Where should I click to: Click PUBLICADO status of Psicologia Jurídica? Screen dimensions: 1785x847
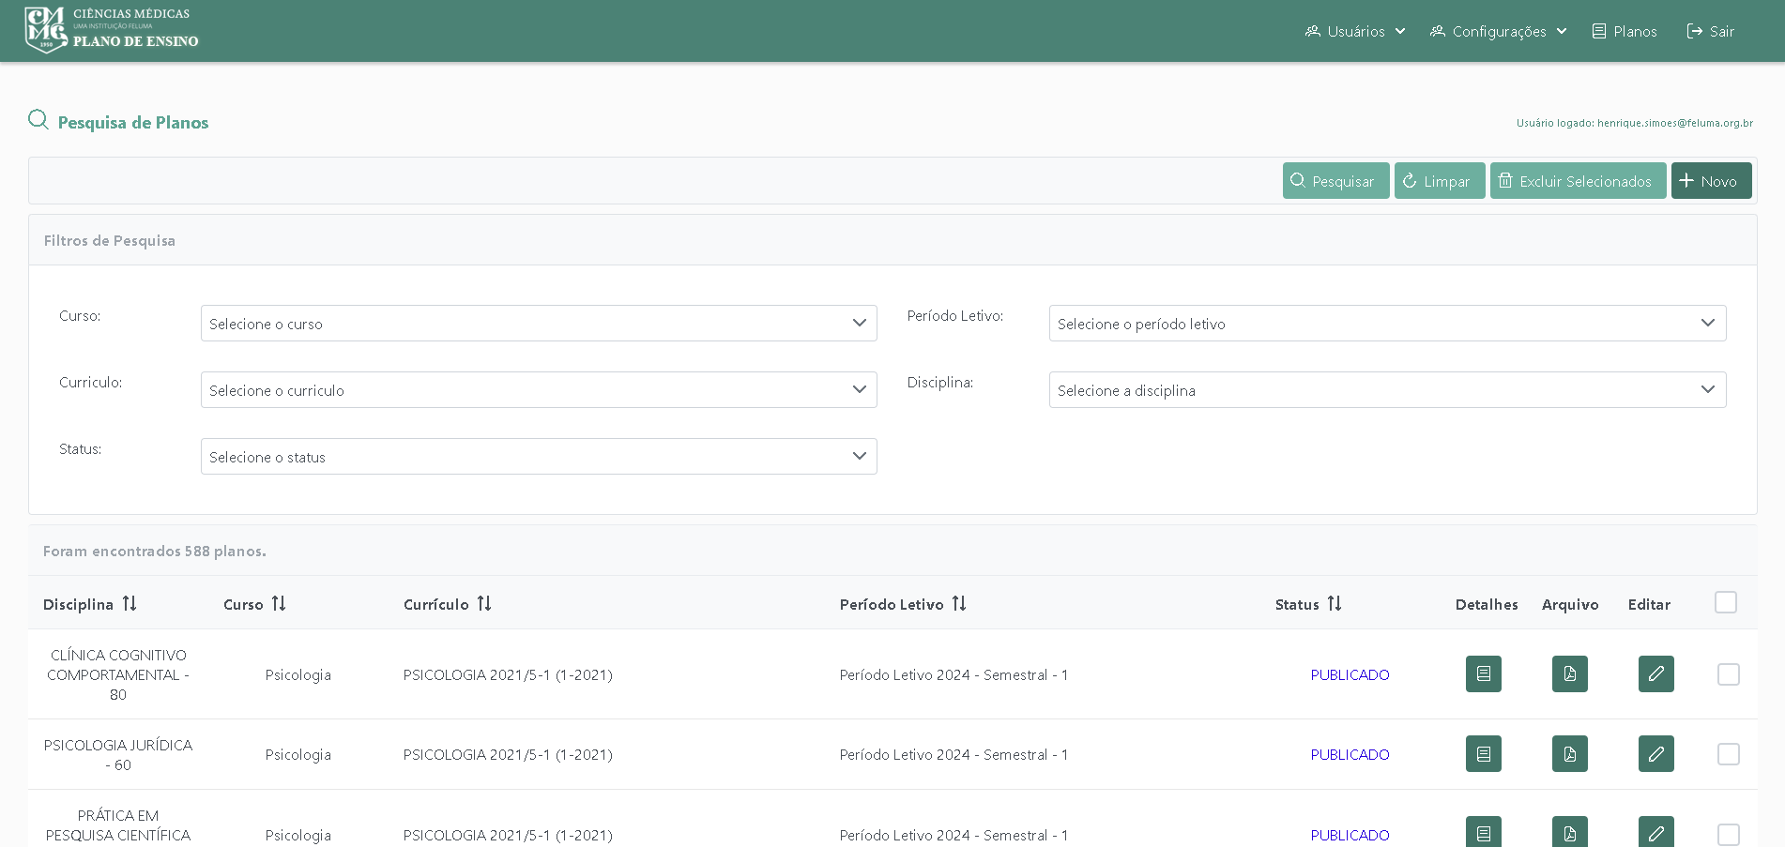point(1350,754)
